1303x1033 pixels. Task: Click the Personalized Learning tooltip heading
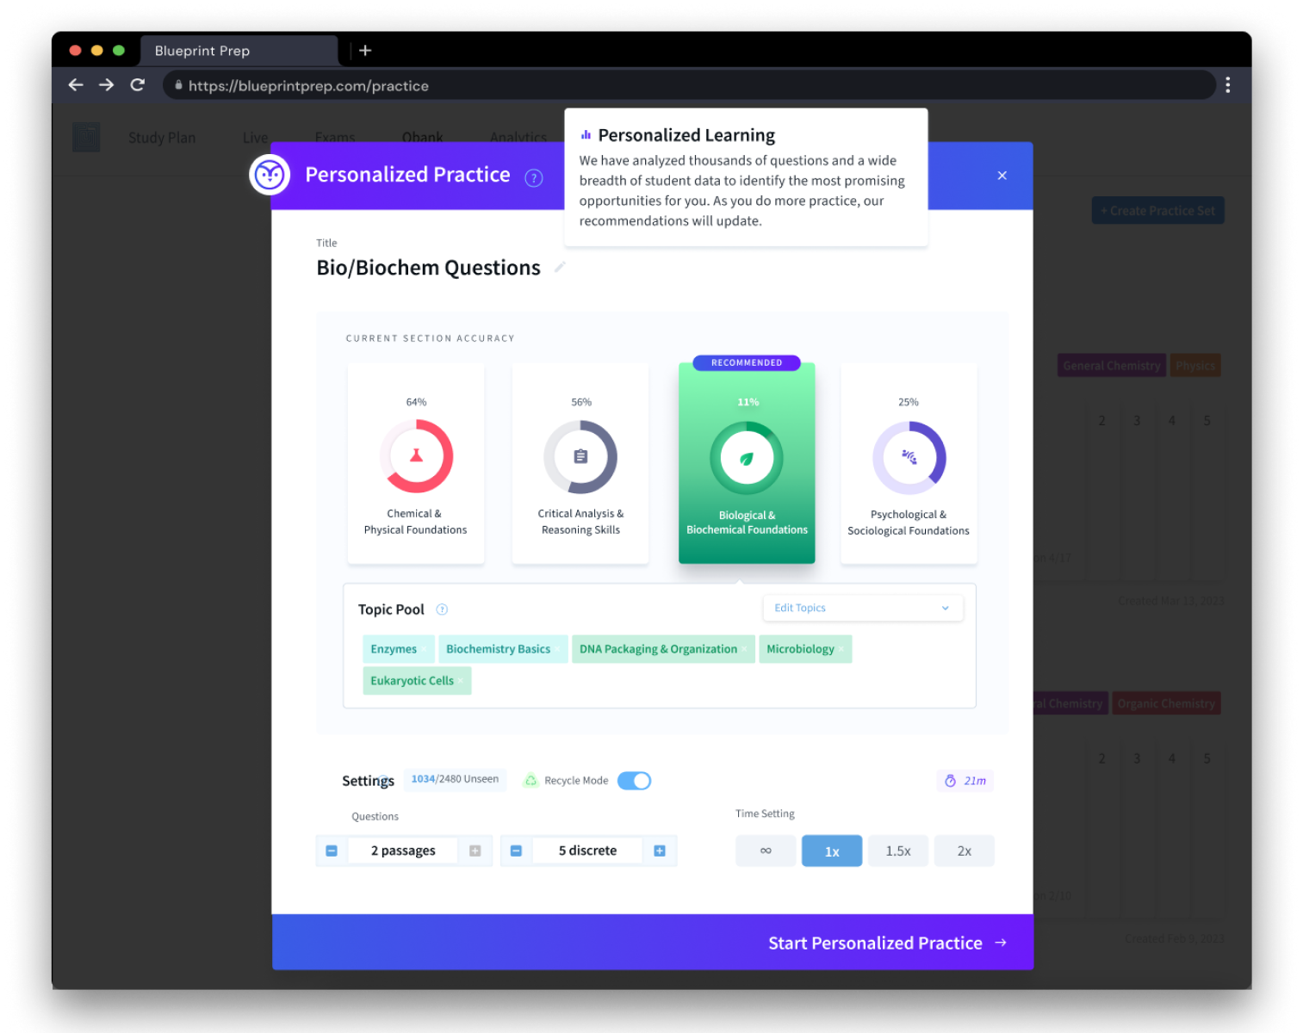[686, 135]
